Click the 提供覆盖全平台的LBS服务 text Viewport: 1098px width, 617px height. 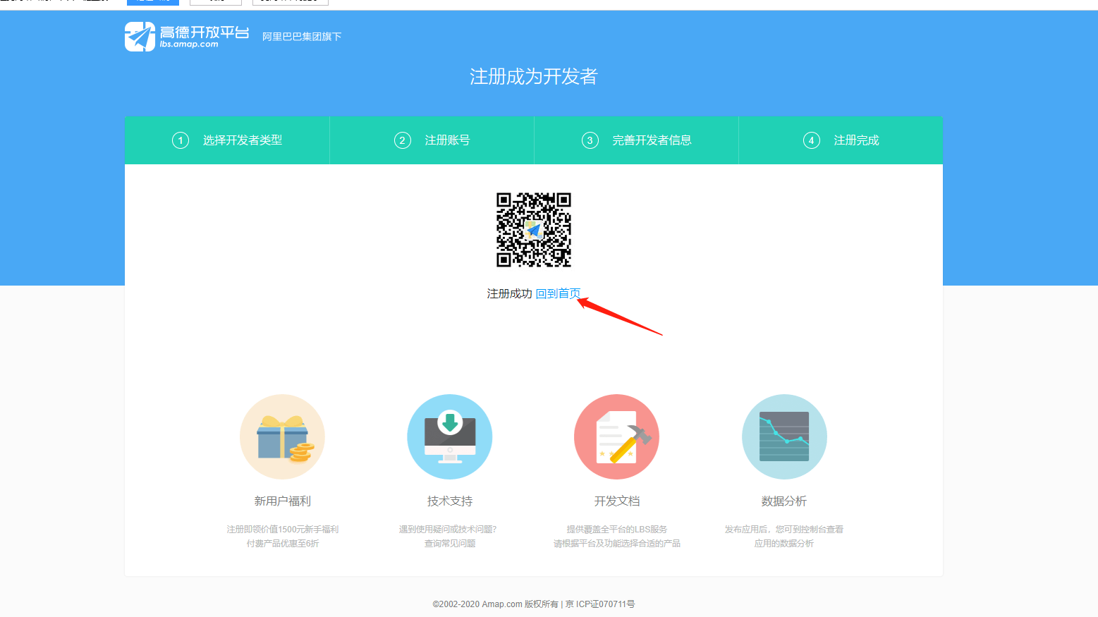pyautogui.click(x=617, y=529)
